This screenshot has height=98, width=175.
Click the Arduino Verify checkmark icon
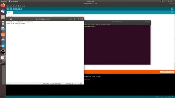8,9
